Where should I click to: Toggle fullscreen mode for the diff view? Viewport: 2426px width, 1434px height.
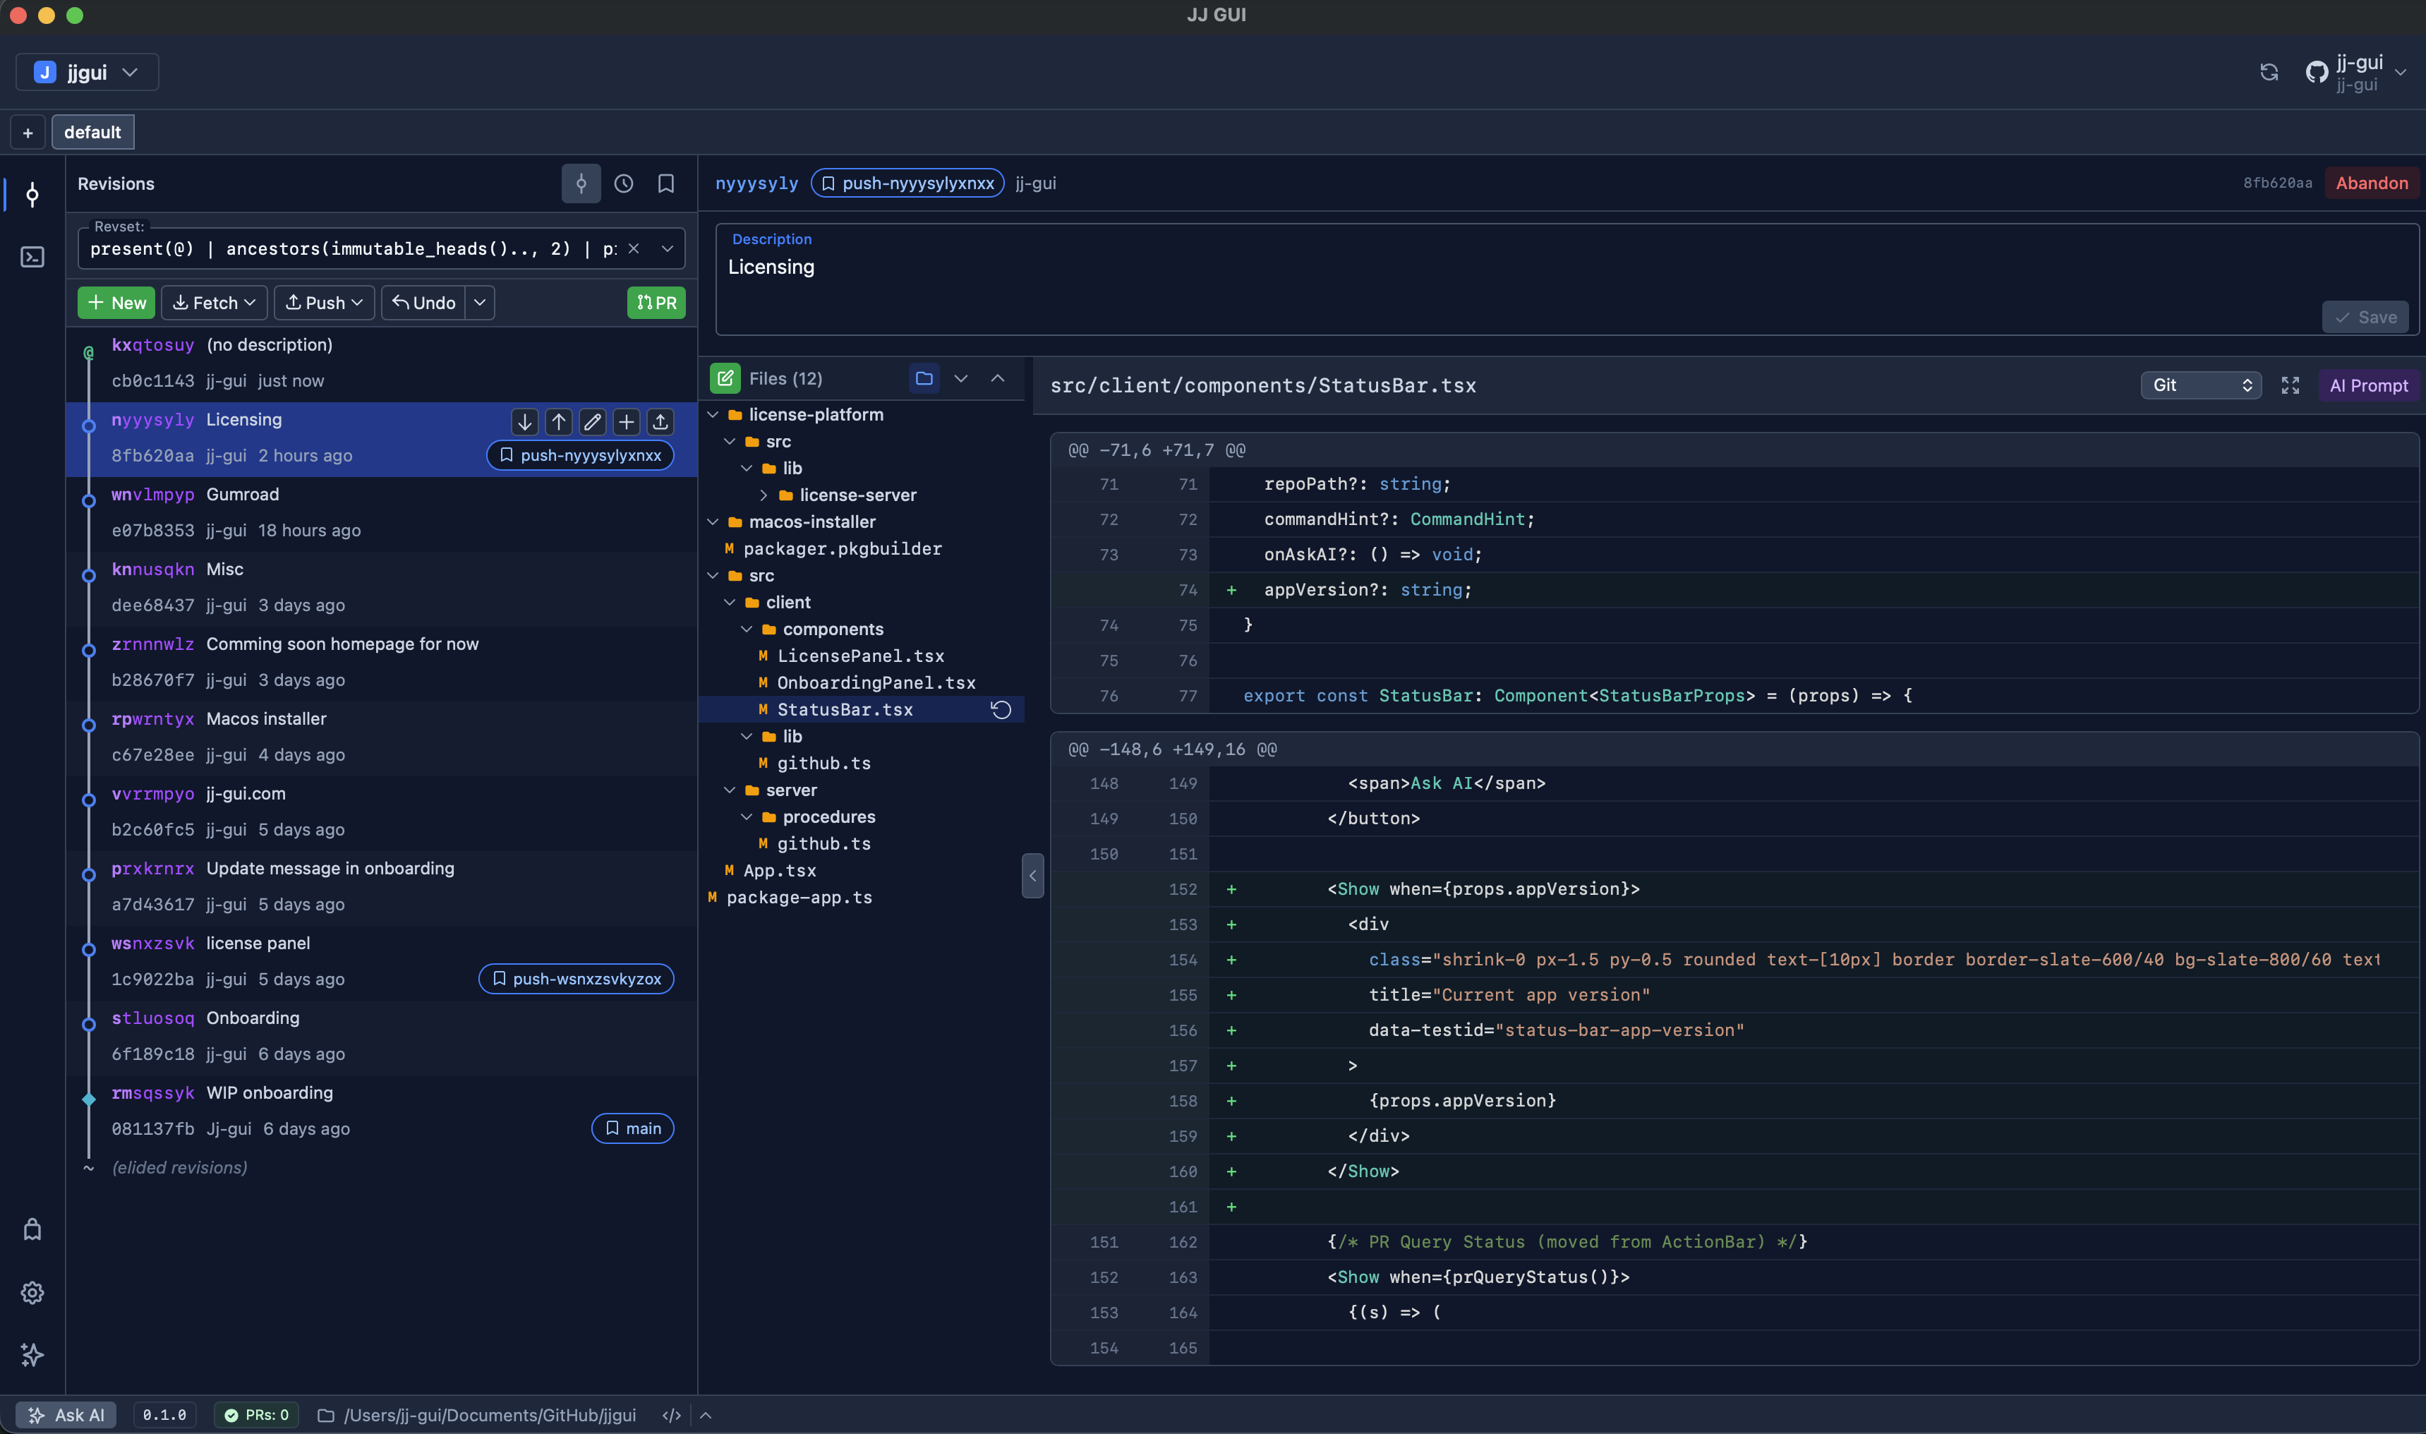point(2289,385)
